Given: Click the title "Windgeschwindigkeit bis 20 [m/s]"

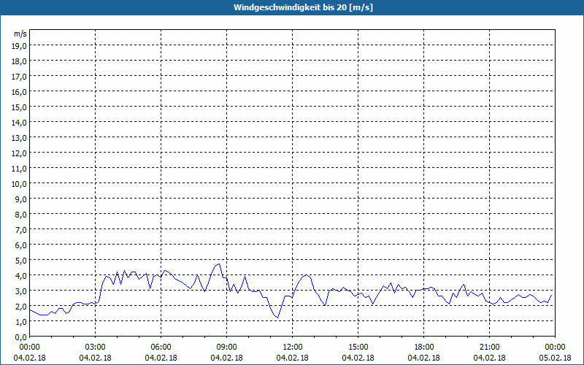Looking at the screenshot, I should coord(303,7).
